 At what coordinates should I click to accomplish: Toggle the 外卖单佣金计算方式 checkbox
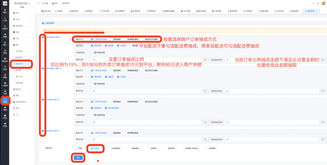tap(43, 37)
